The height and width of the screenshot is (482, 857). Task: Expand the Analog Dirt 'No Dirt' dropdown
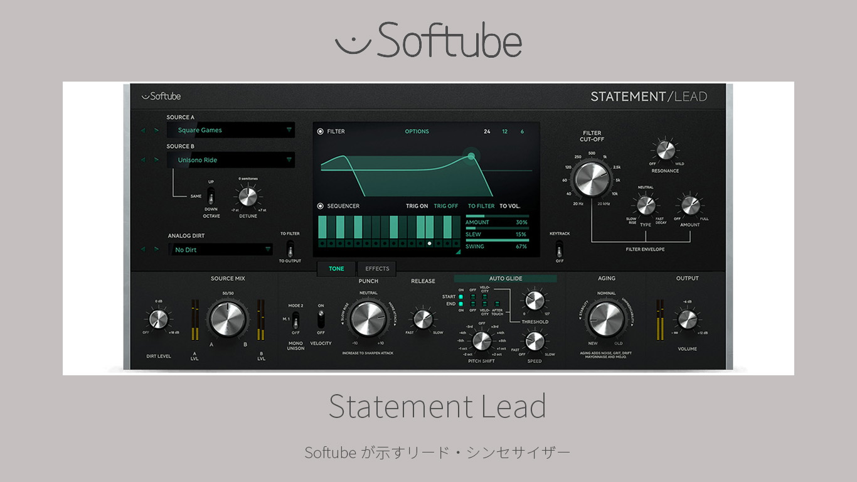pyautogui.click(x=220, y=250)
